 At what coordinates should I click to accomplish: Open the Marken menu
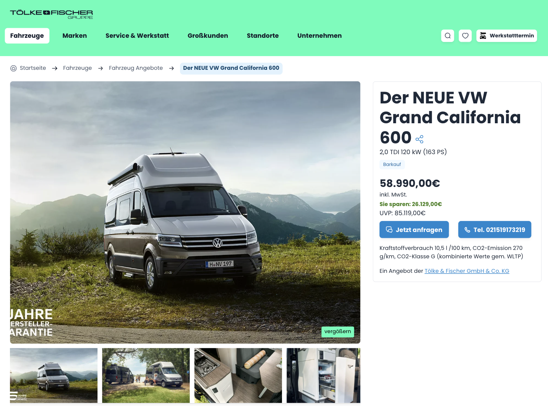click(x=75, y=36)
